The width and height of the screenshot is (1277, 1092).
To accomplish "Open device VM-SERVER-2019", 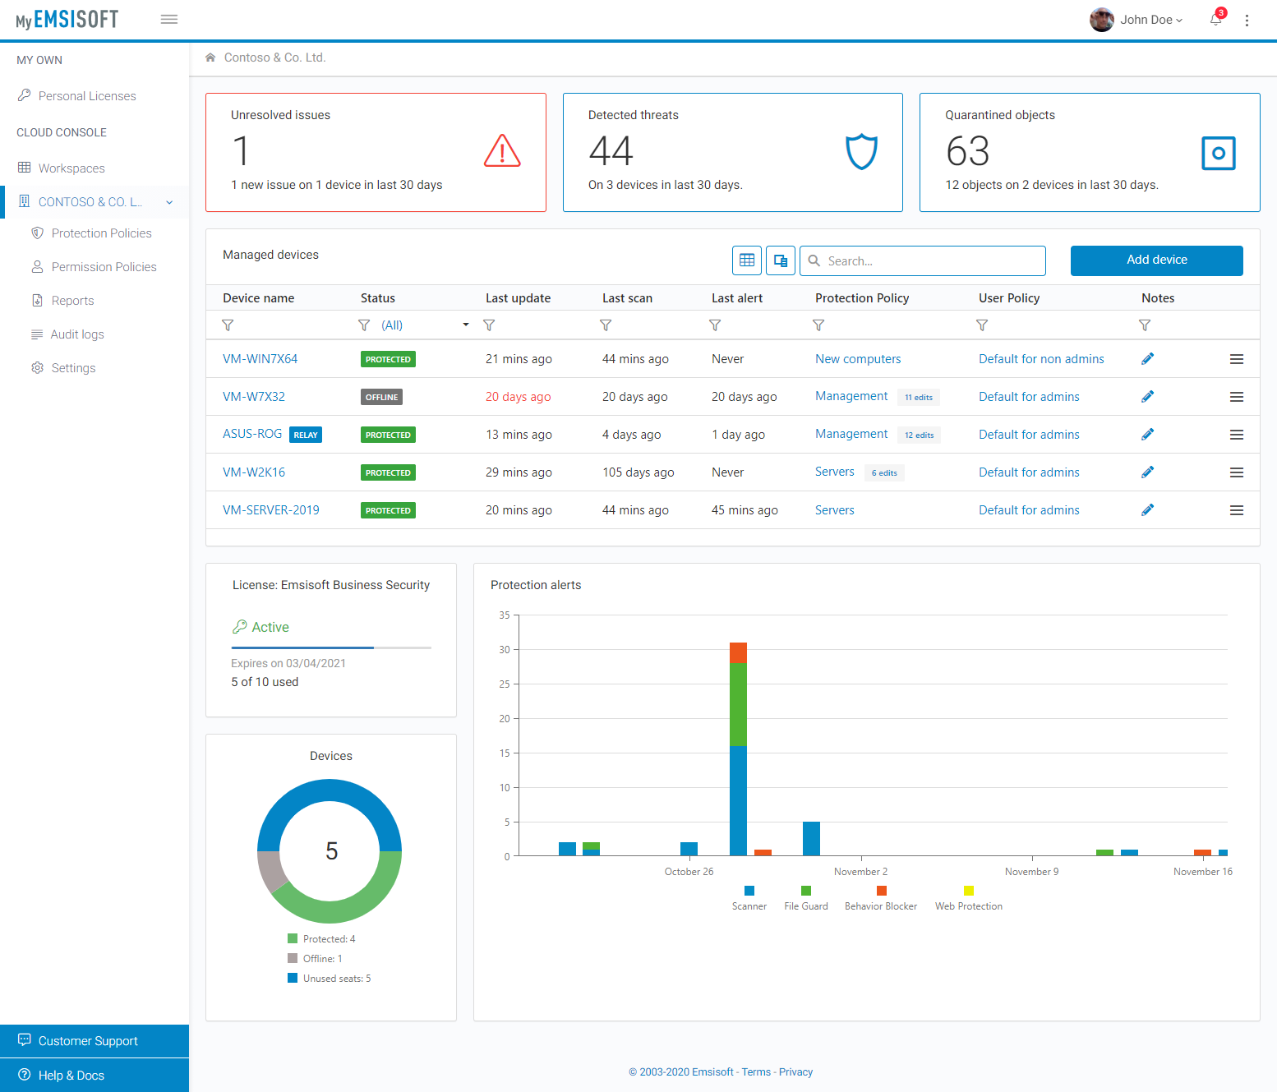I will tap(271, 510).
